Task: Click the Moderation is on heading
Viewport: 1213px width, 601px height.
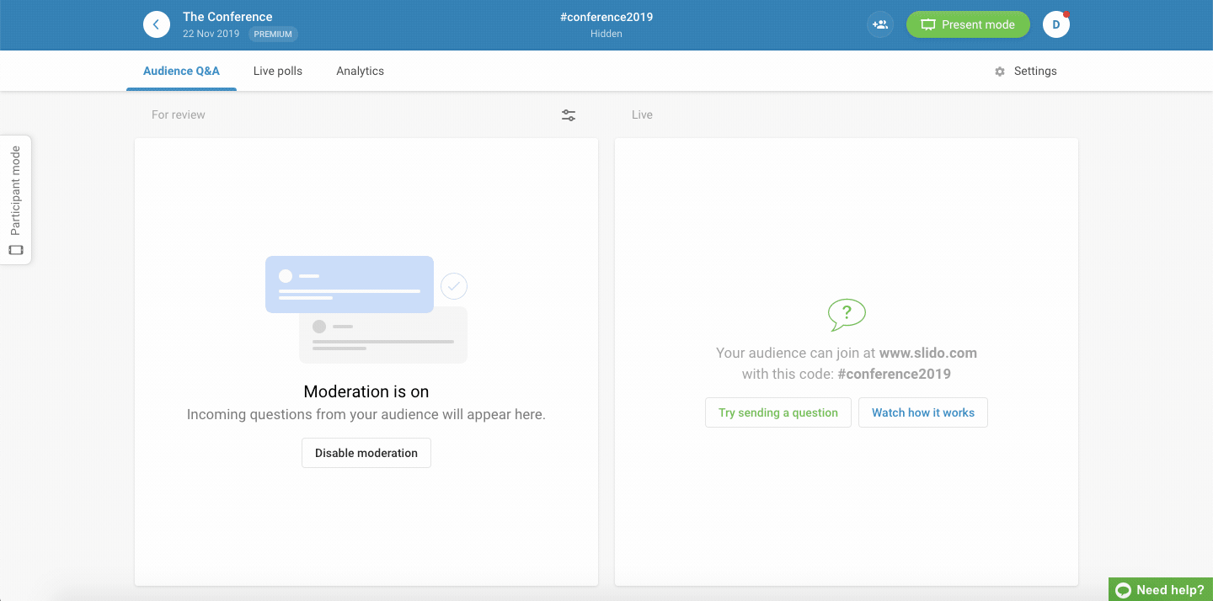Action: pyautogui.click(x=366, y=391)
